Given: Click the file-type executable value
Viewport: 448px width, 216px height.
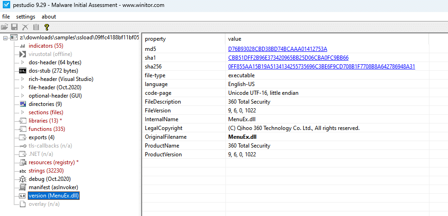Looking at the screenshot, I should pyautogui.click(x=242, y=75).
